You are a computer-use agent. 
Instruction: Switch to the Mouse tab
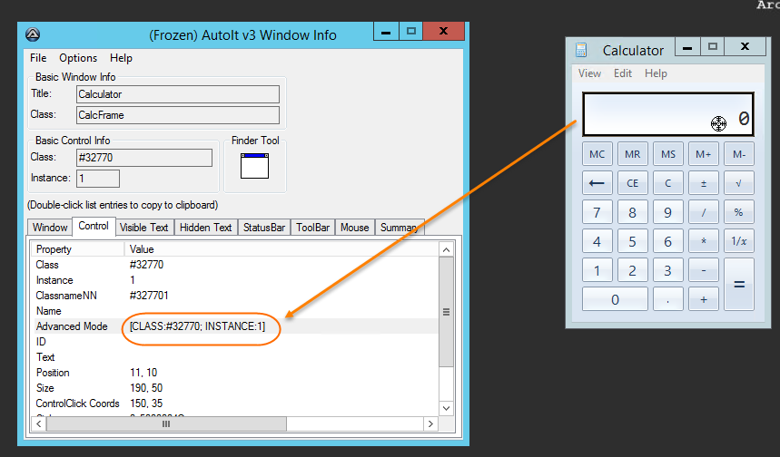(355, 228)
